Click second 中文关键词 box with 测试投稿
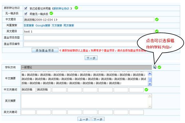 pos(44,90)
